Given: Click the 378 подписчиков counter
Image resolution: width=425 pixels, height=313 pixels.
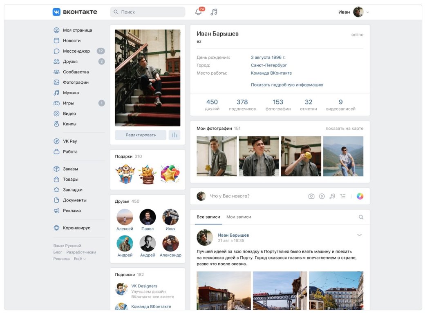Looking at the screenshot, I should click(242, 105).
